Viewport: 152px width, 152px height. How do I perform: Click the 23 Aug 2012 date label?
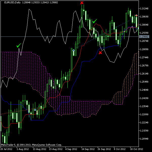click(x=55, y=149)
